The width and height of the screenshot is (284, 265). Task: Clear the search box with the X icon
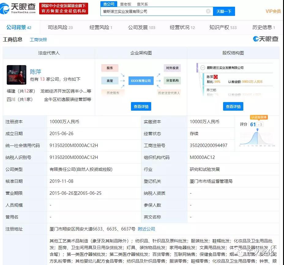208,11
